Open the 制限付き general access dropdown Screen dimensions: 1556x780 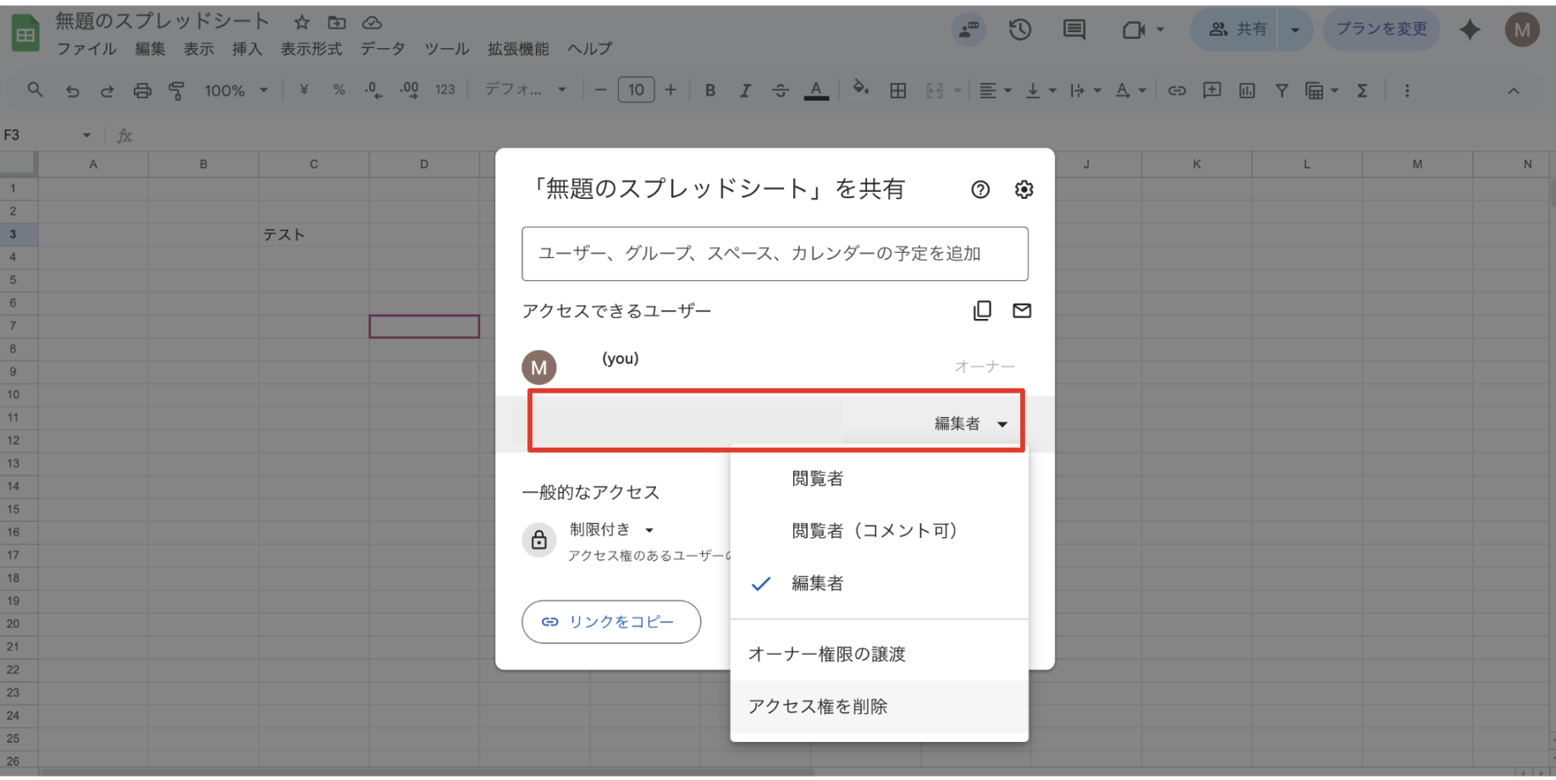tap(612, 530)
